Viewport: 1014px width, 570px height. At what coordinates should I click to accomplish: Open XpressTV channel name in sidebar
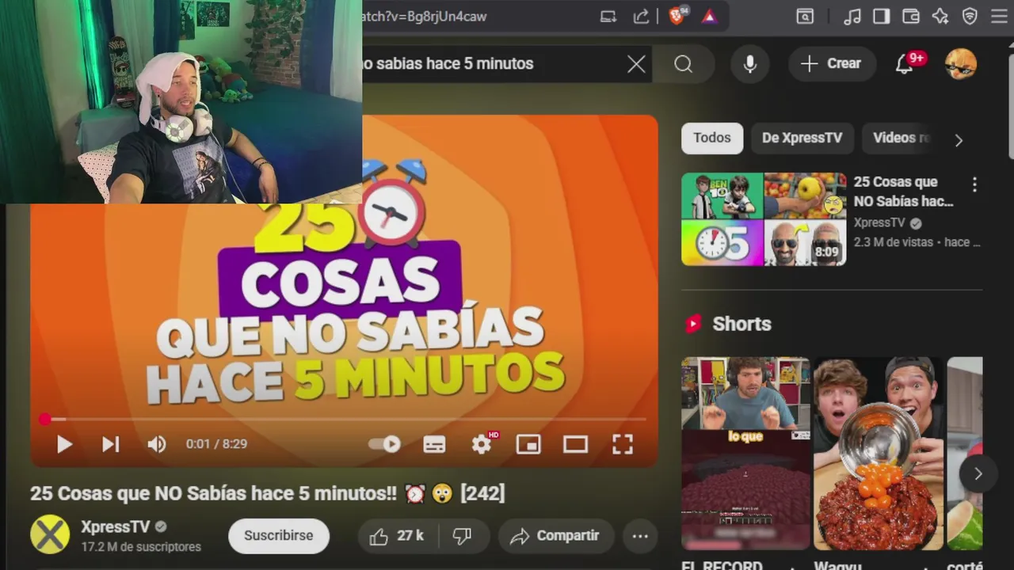[879, 223]
